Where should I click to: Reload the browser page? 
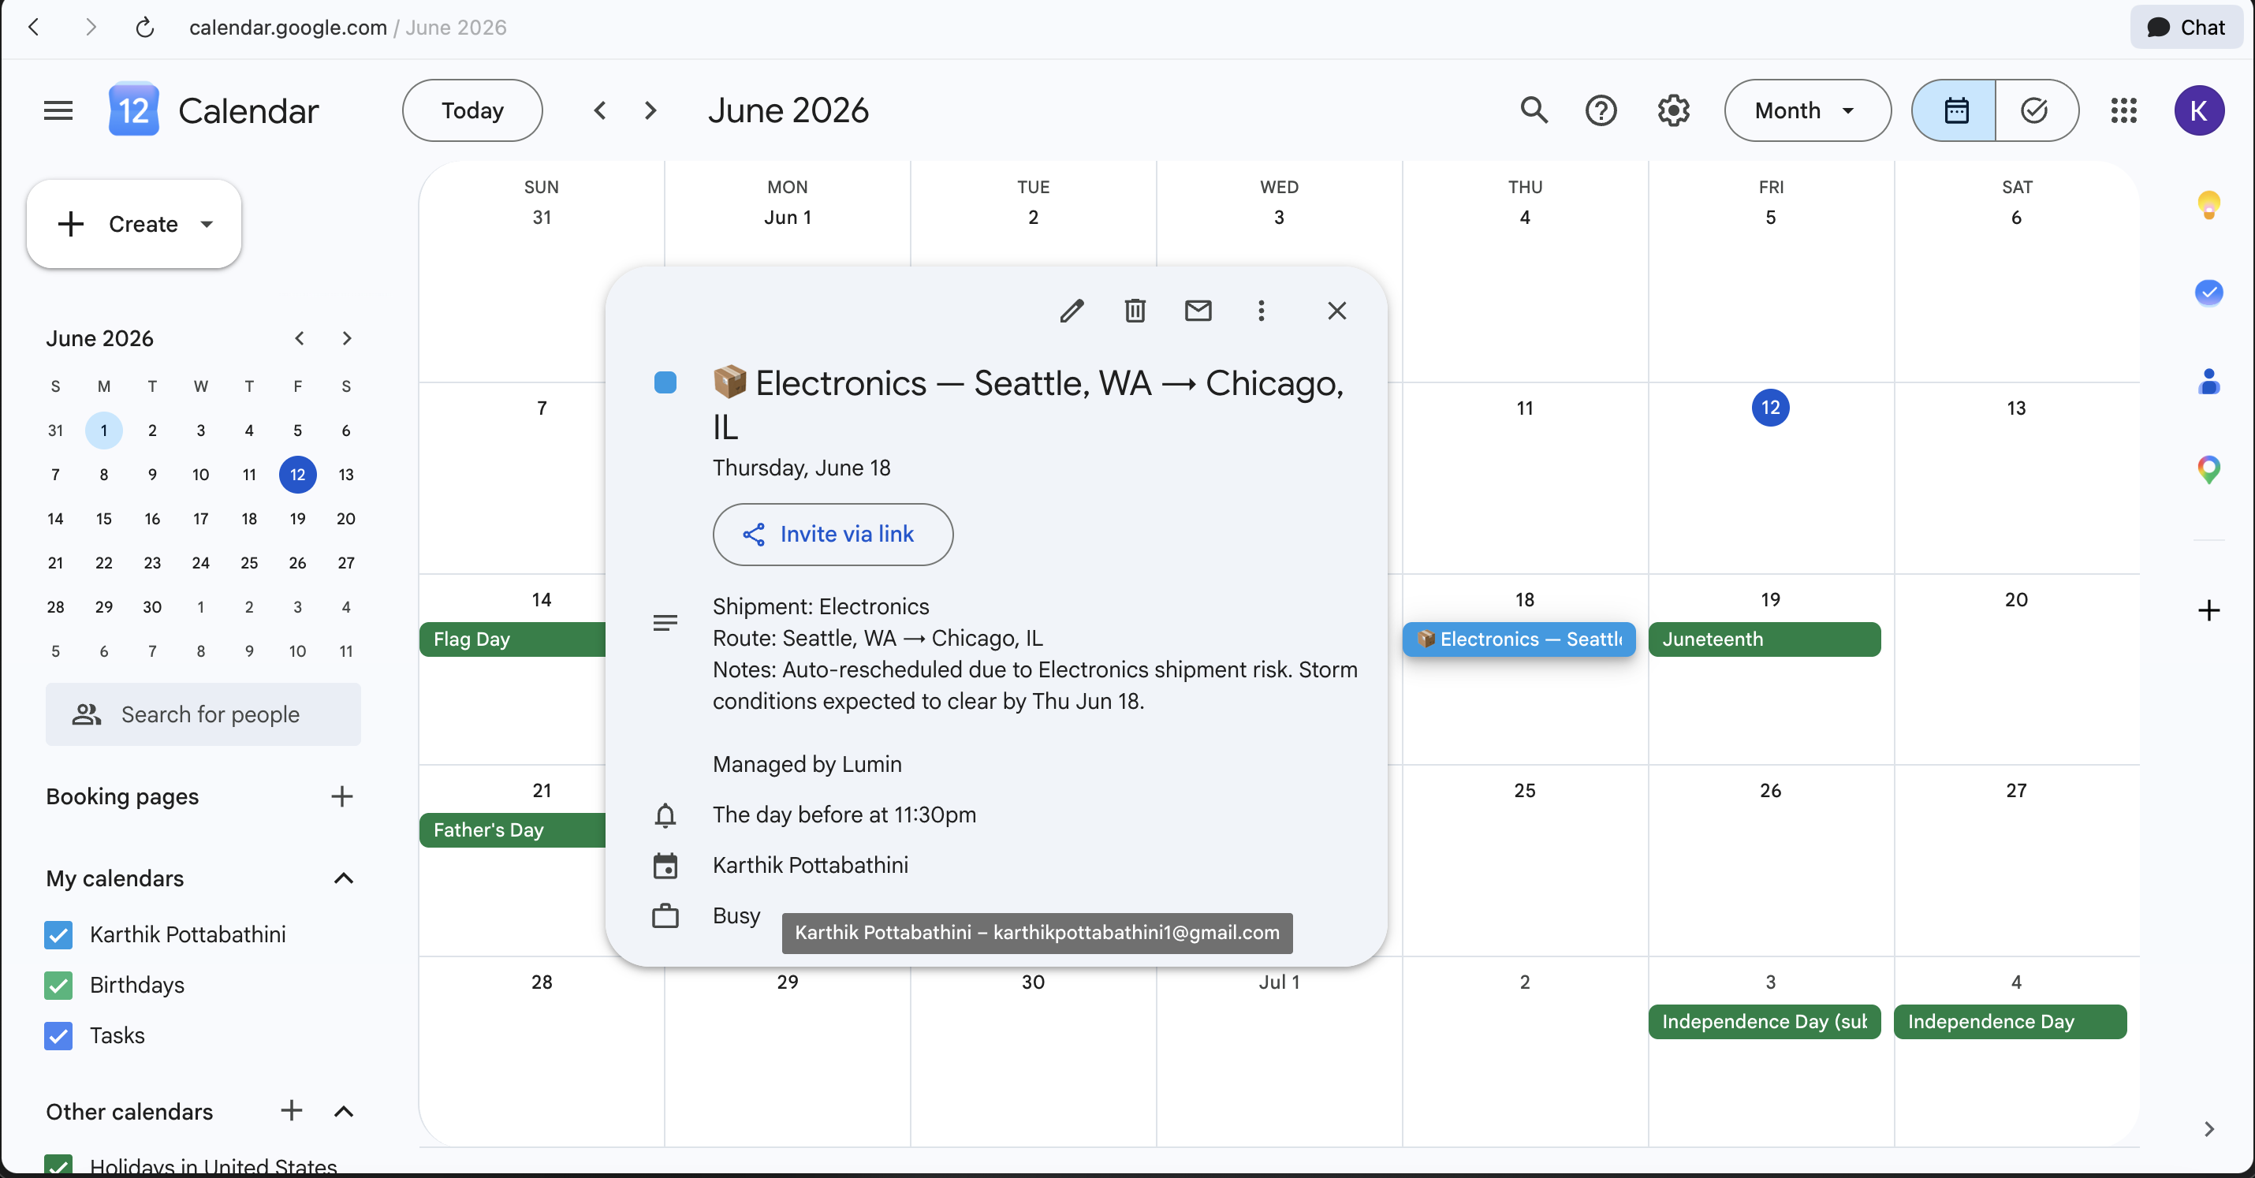145,27
